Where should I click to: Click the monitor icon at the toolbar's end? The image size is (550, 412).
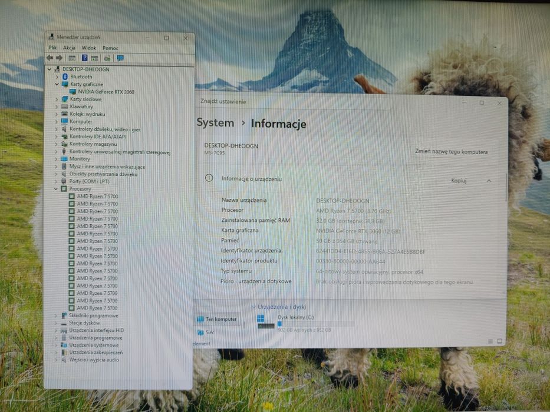[120, 58]
